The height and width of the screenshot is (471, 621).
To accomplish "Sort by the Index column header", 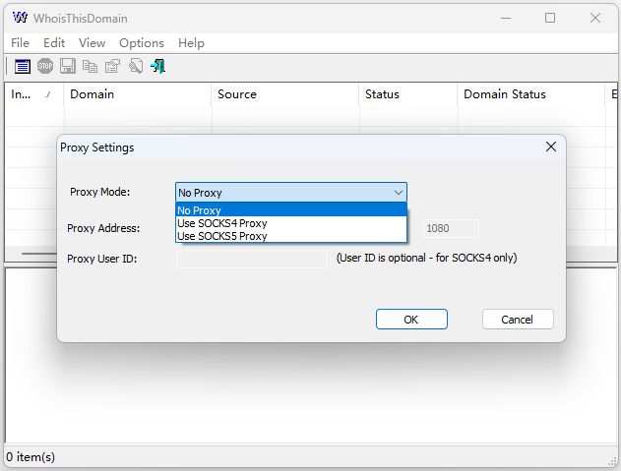I will pyautogui.click(x=34, y=94).
